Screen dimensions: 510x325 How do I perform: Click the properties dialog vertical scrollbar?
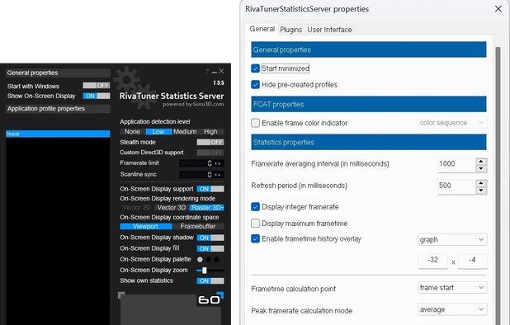pos(498,186)
